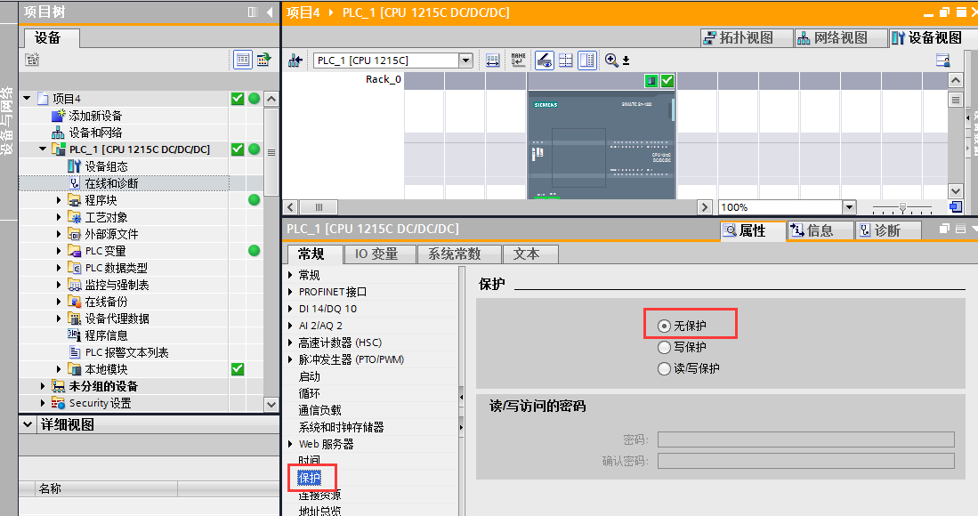Collapse the PLC_1 [CPU 1215C DC/DC/DC] node
Viewport: 978px width, 516px height.
click(x=43, y=149)
